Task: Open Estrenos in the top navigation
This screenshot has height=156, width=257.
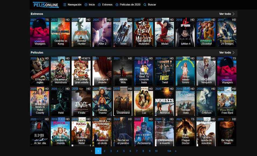Action: coord(107,5)
